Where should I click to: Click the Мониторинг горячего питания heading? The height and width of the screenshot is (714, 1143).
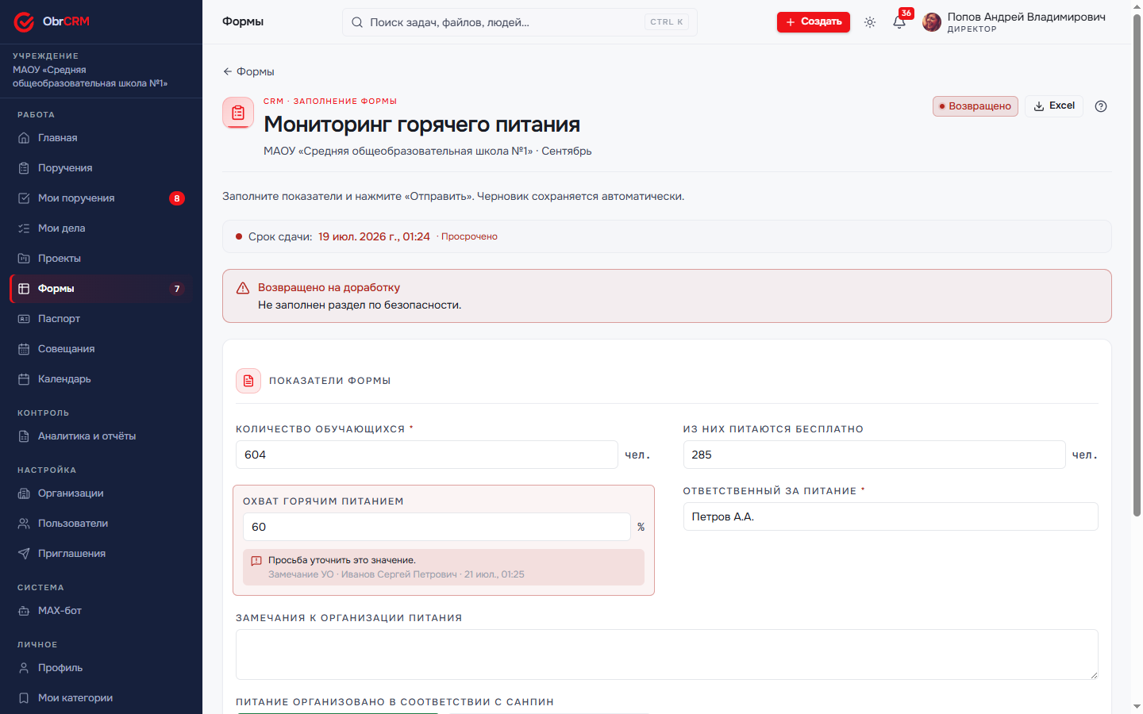pyautogui.click(x=421, y=125)
